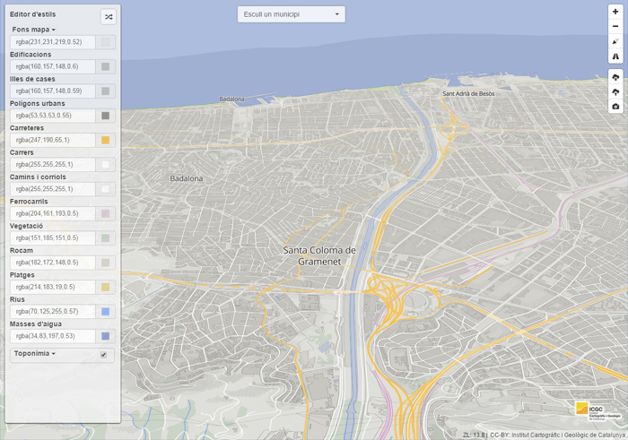Open the Platges yellow color swatch

[105, 288]
